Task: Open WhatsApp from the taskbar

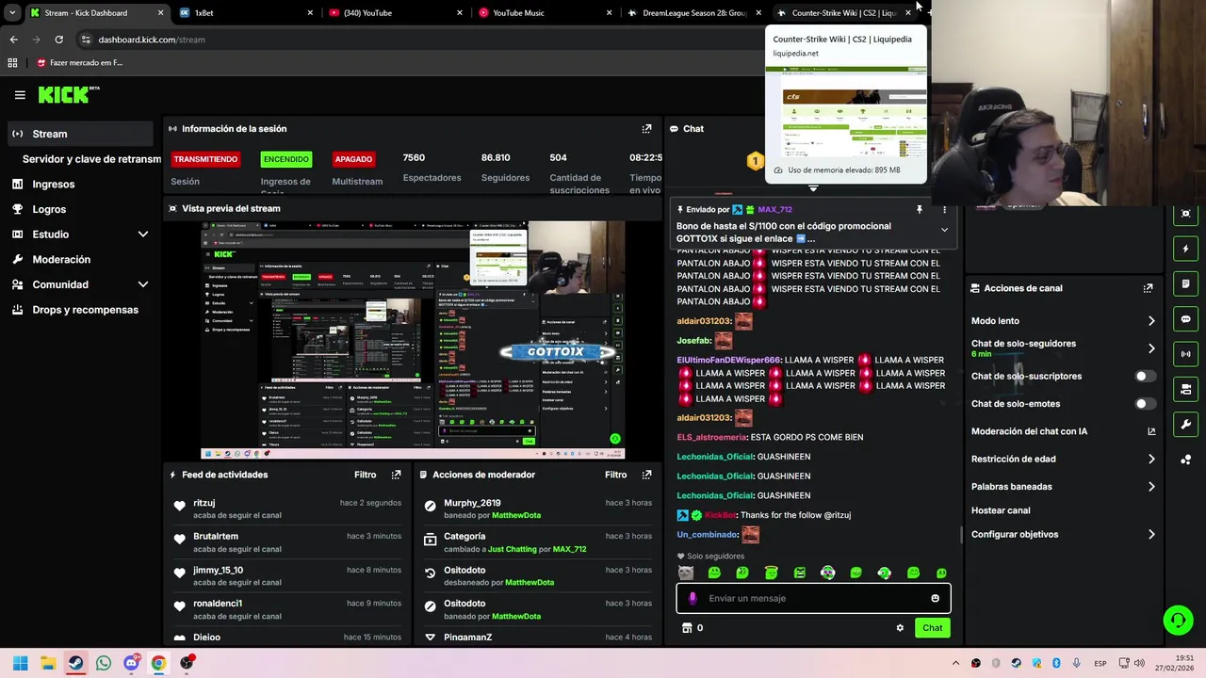Action: coord(104,663)
